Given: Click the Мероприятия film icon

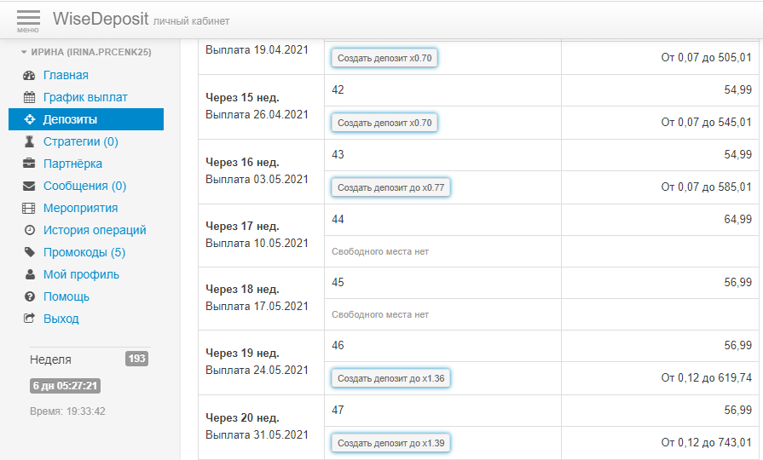Looking at the screenshot, I should tap(29, 209).
